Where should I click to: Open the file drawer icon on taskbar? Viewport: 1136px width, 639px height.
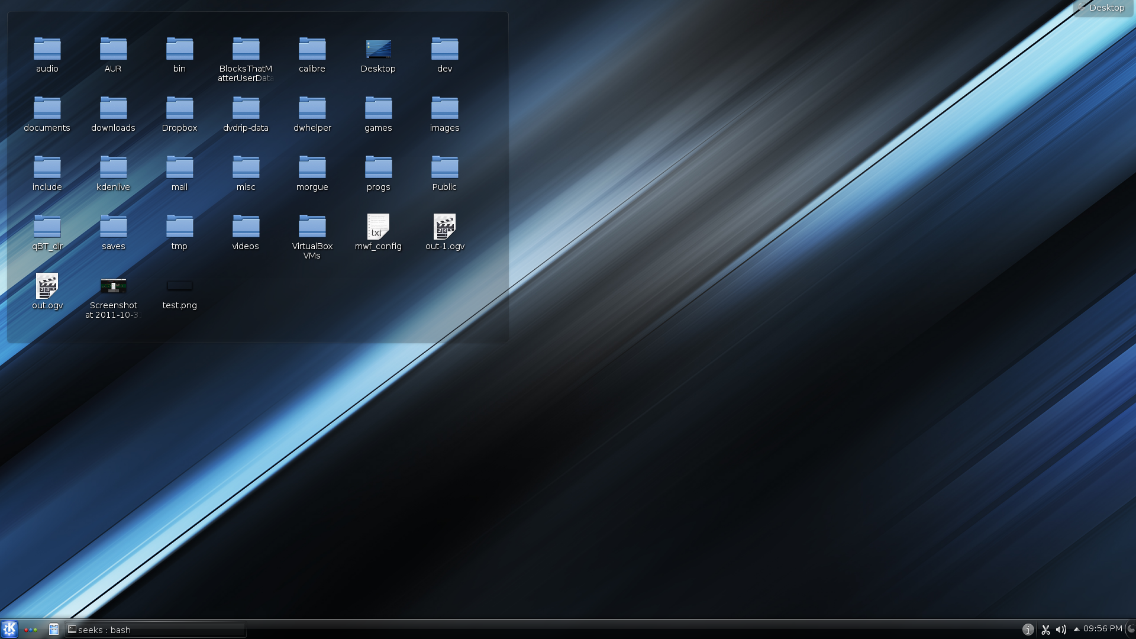53,629
